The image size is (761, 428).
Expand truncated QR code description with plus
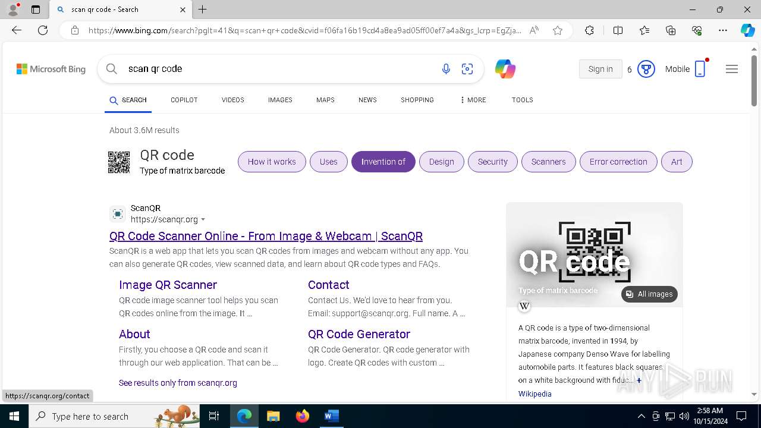point(639,380)
